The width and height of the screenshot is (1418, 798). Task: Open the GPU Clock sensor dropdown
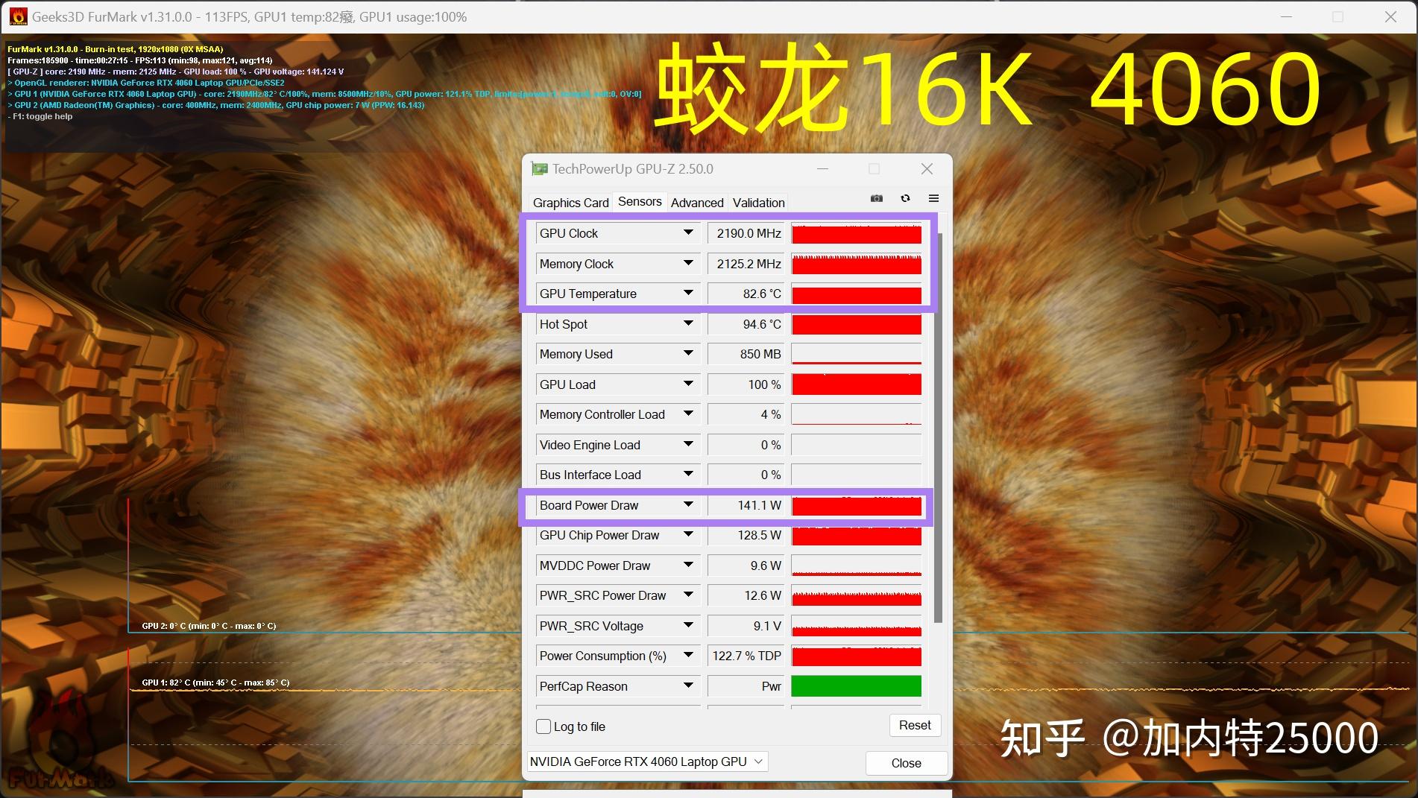687,233
